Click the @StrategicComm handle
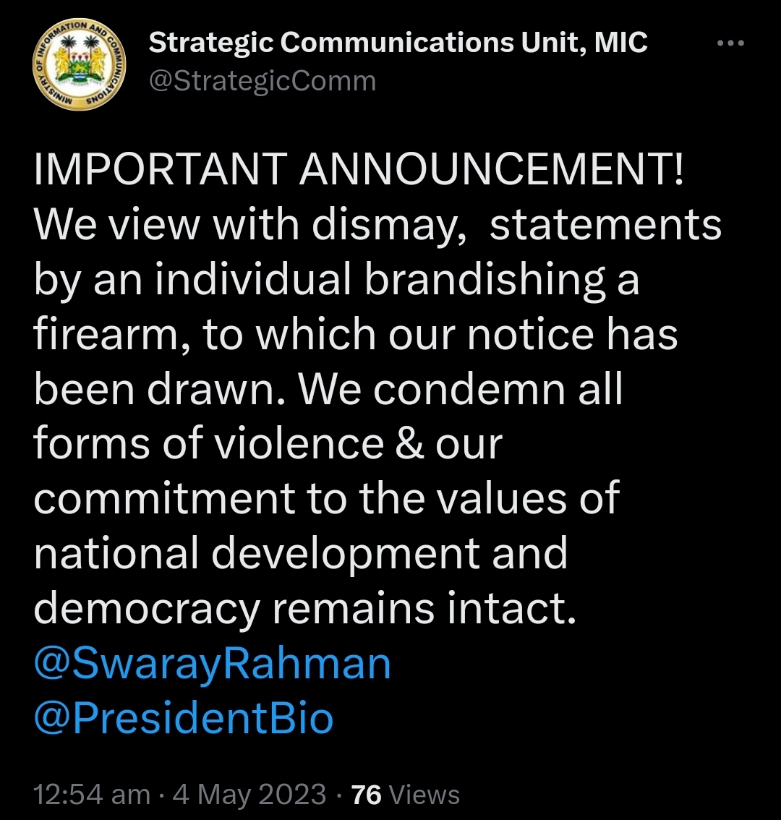The height and width of the screenshot is (820, 781). (x=262, y=81)
